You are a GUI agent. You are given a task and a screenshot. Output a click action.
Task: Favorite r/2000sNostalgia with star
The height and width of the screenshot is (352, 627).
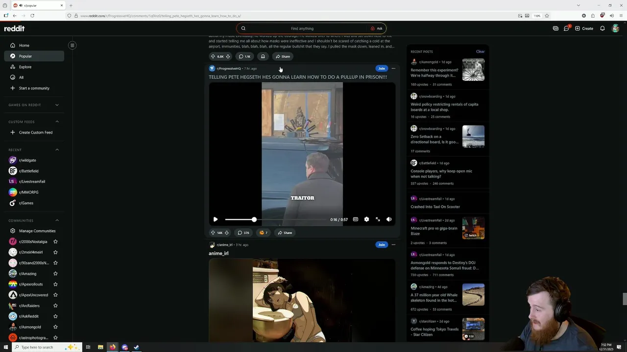tap(55, 242)
